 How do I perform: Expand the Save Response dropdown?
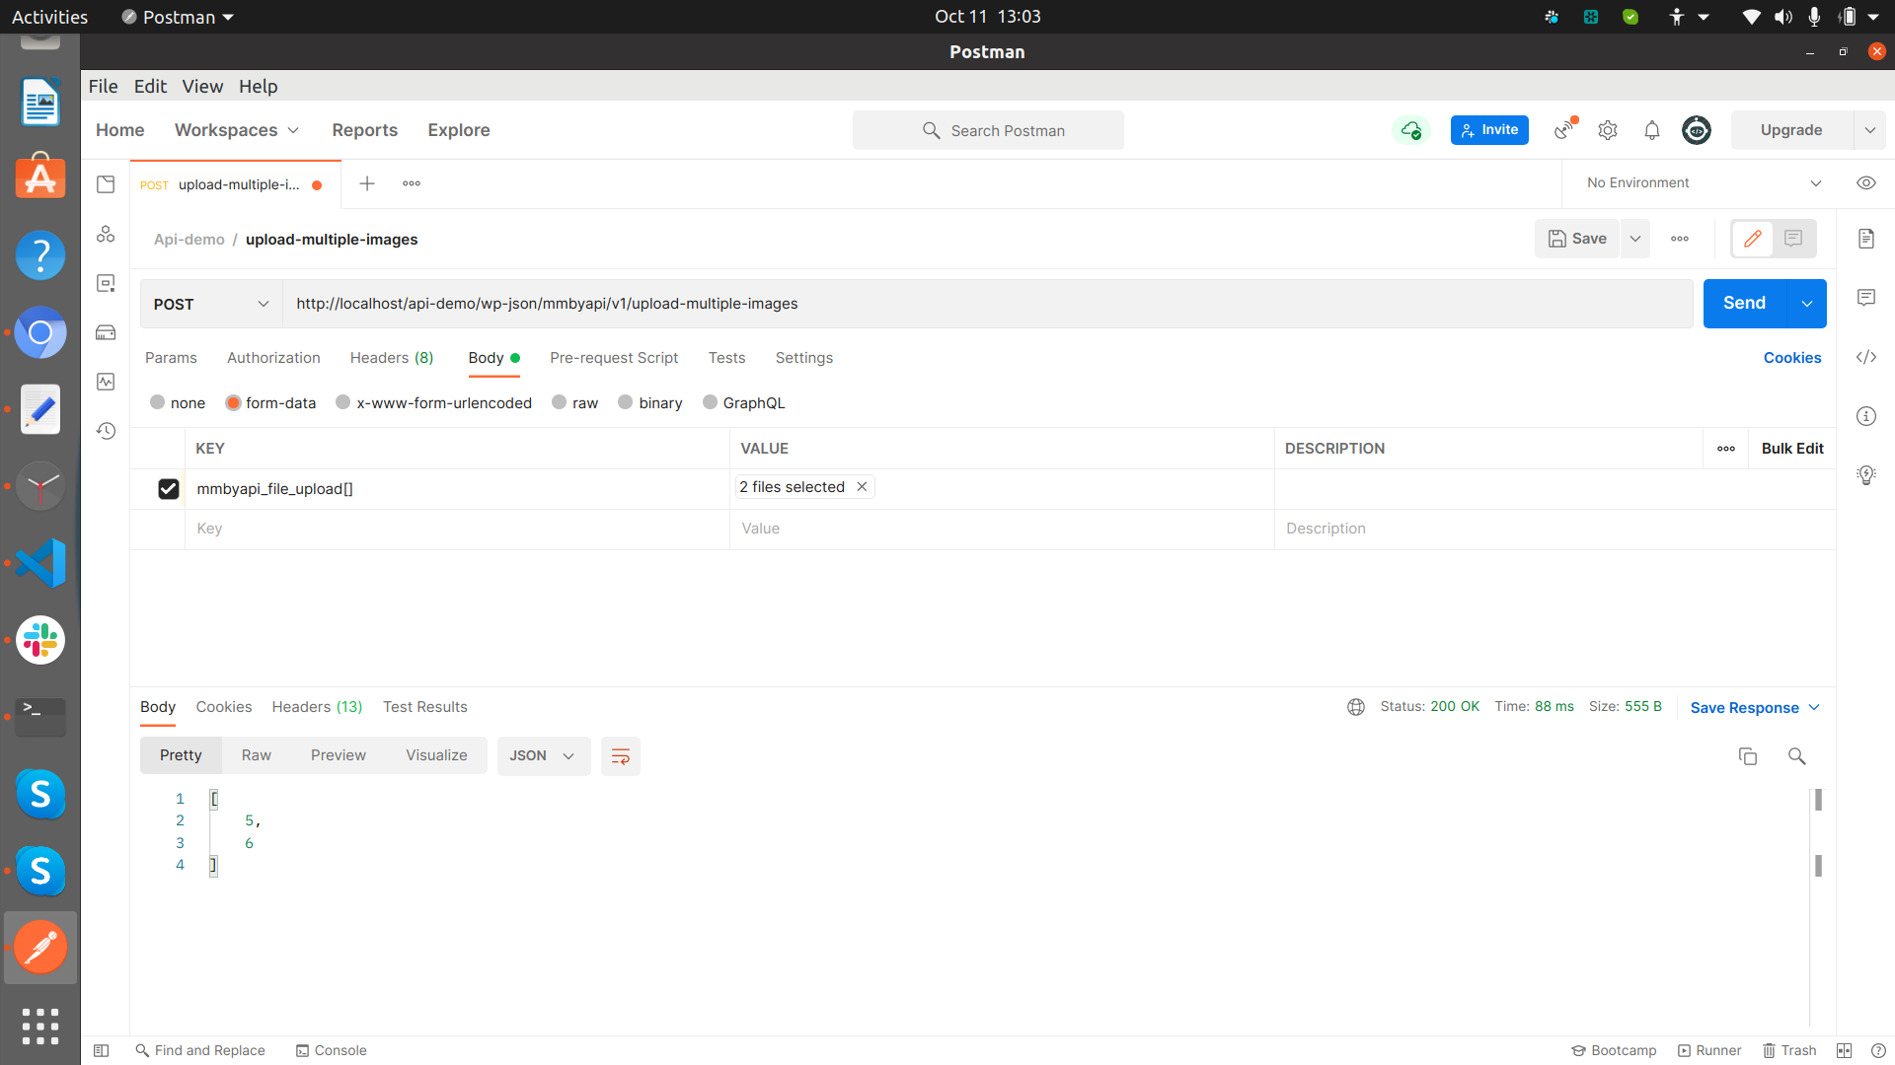1814,707
